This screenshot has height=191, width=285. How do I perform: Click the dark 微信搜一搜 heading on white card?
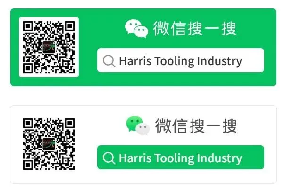[x=196, y=125]
